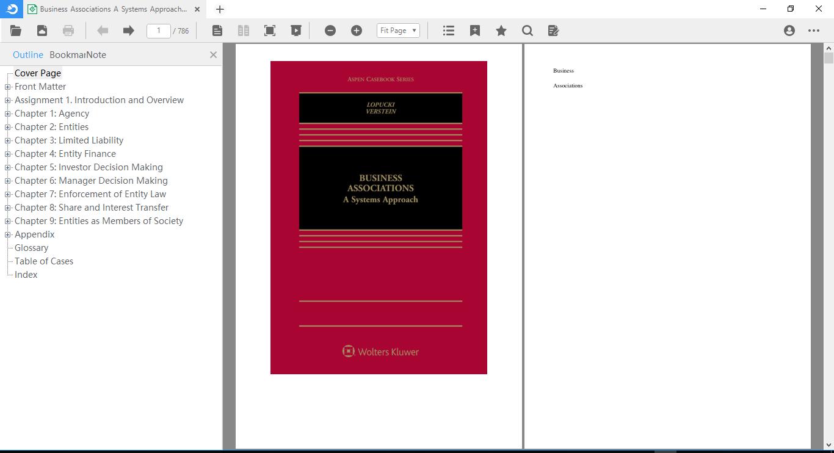Go to the previous page arrow
The height and width of the screenshot is (453, 834).
pyautogui.click(x=103, y=31)
